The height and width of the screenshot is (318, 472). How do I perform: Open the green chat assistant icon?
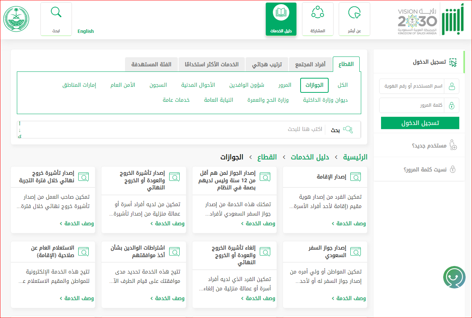point(454,277)
